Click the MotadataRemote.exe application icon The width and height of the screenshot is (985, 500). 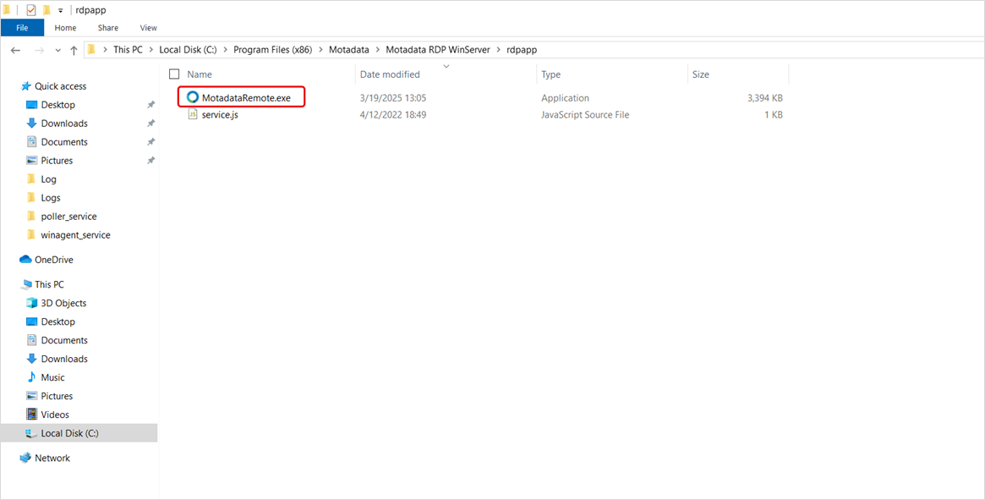[x=192, y=97]
